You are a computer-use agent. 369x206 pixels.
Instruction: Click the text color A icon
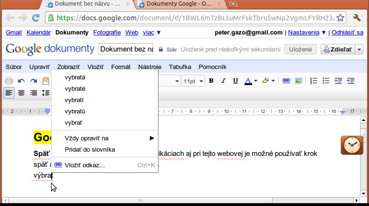248,81
